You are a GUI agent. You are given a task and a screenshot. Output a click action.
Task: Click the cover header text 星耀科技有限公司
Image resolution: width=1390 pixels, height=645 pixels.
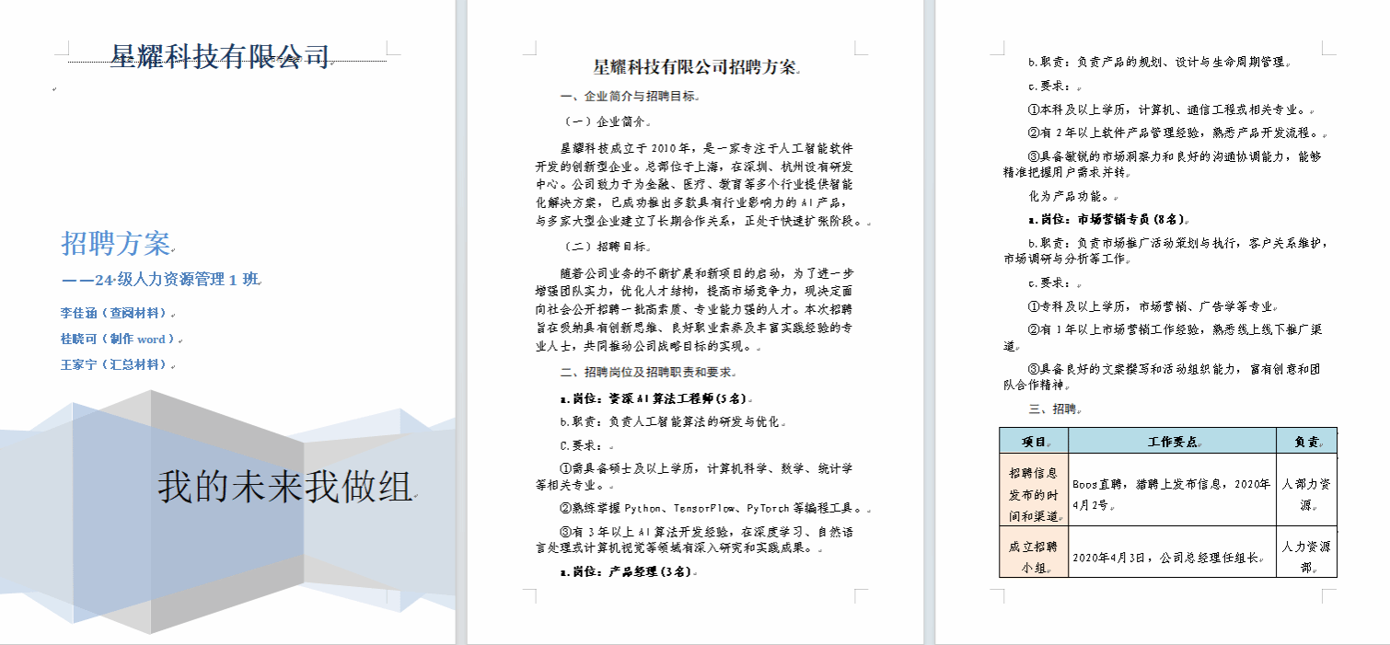coord(219,57)
